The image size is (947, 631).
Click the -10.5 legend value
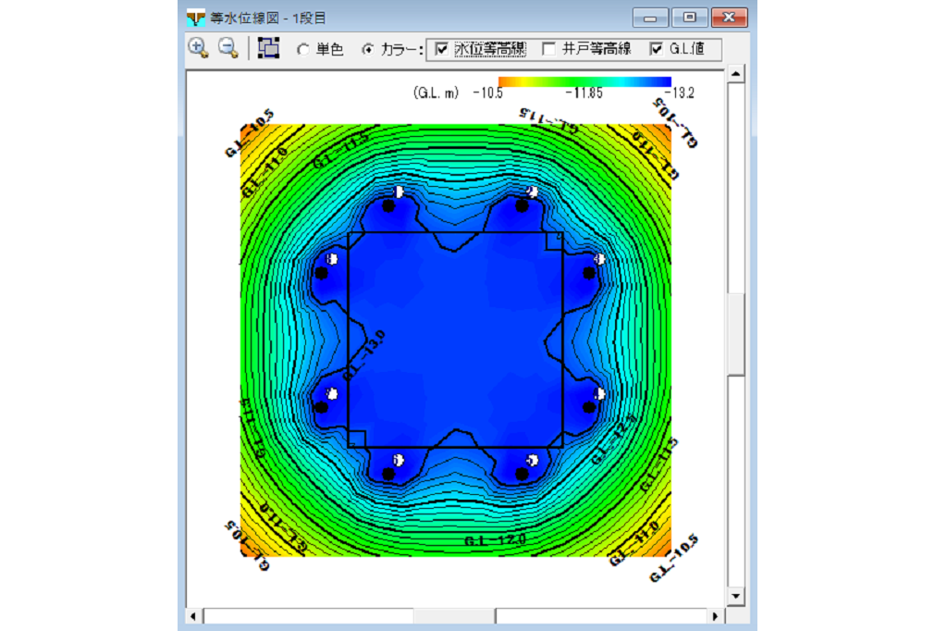click(x=488, y=93)
